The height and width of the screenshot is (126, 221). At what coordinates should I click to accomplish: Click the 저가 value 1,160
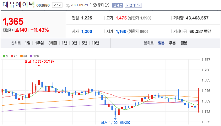(x=121, y=31)
